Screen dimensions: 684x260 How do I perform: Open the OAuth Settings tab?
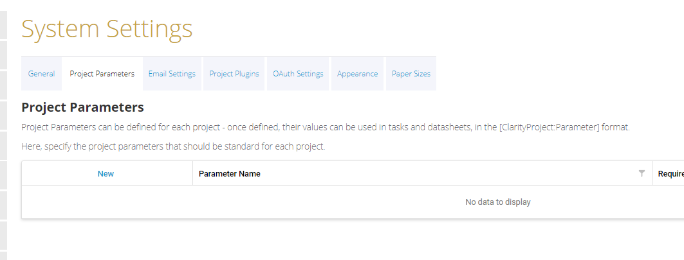click(298, 74)
